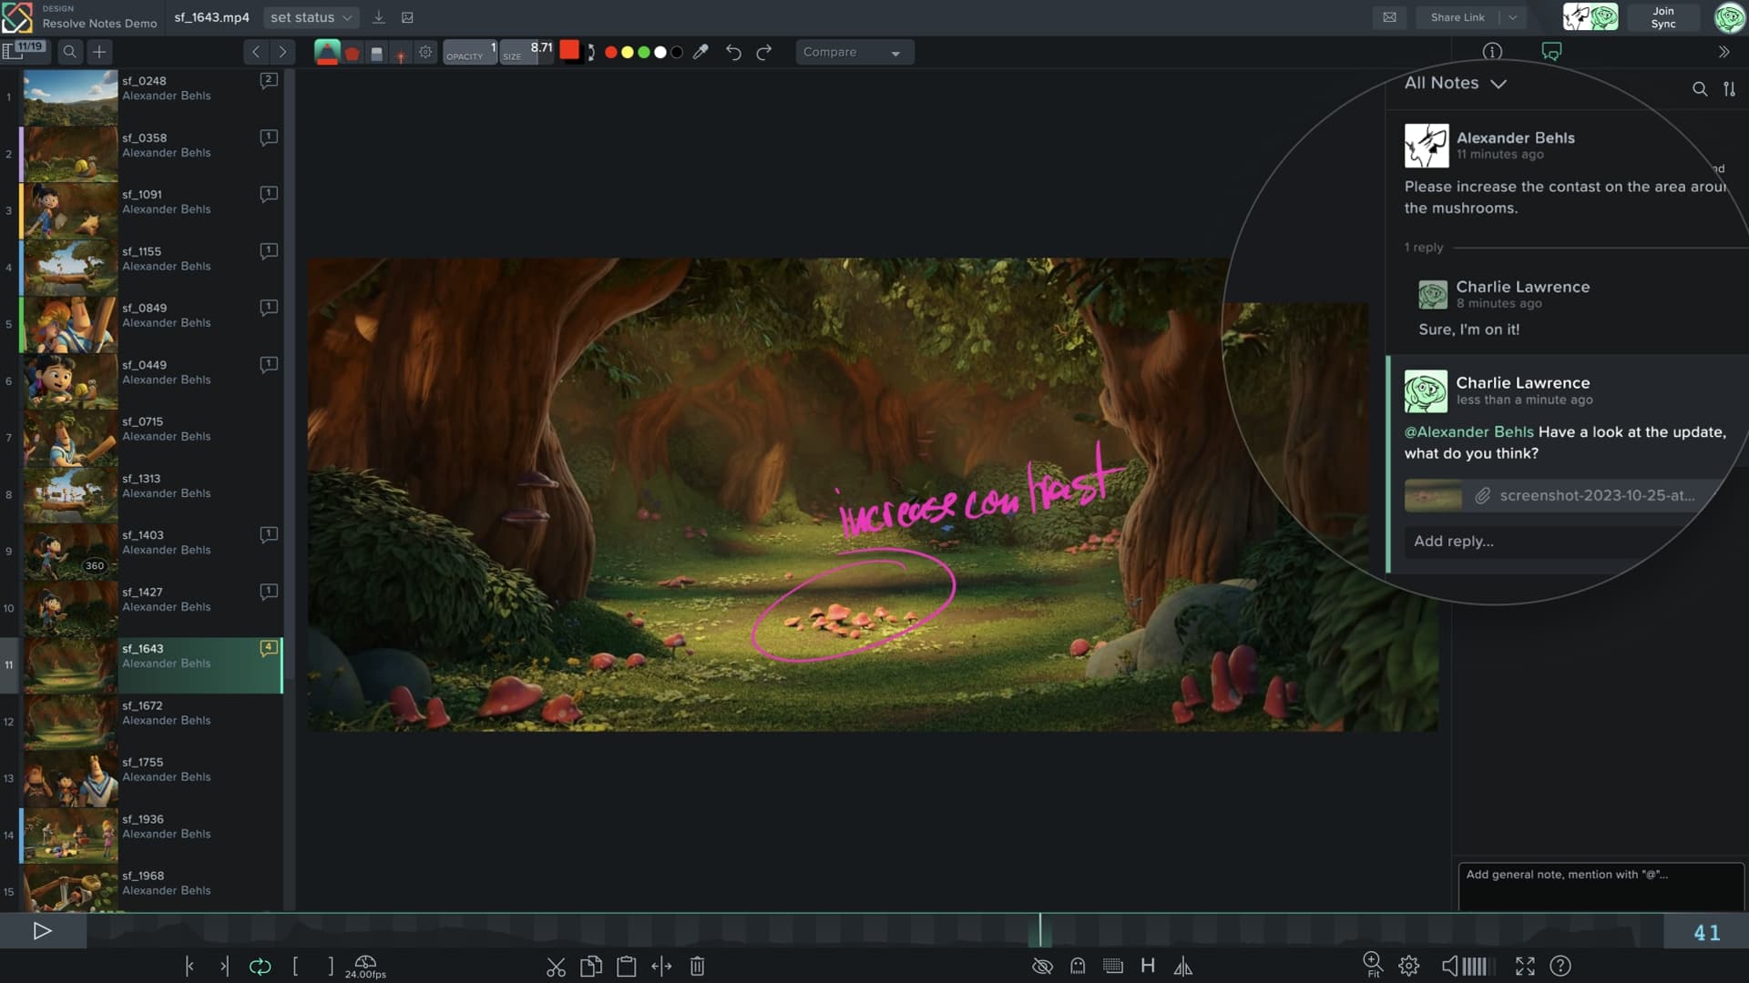
Task: Delete using the trash icon
Action: pyautogui.click(x=697, y=967)
